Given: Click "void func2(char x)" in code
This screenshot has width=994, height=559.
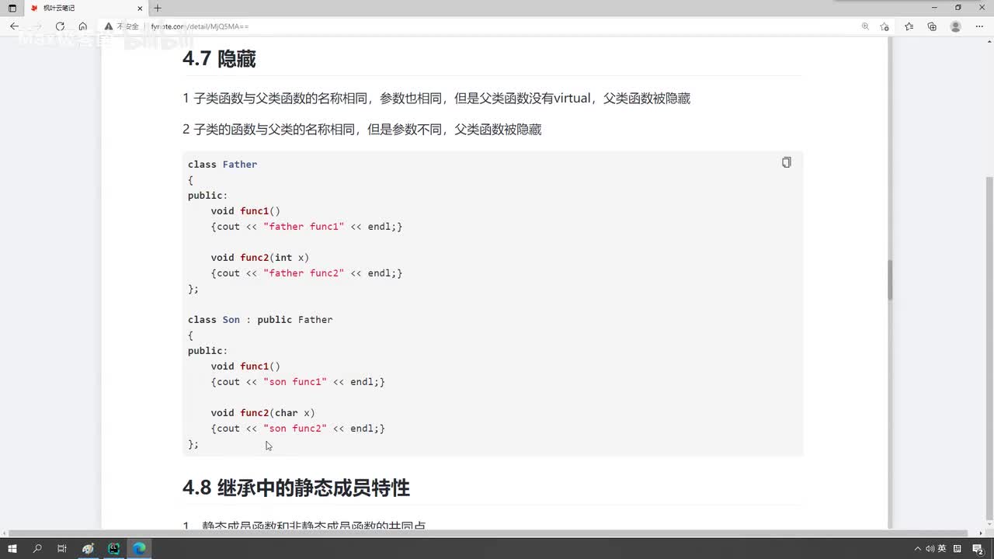Looking at the screenshot, I should click(x=263, y=413).
